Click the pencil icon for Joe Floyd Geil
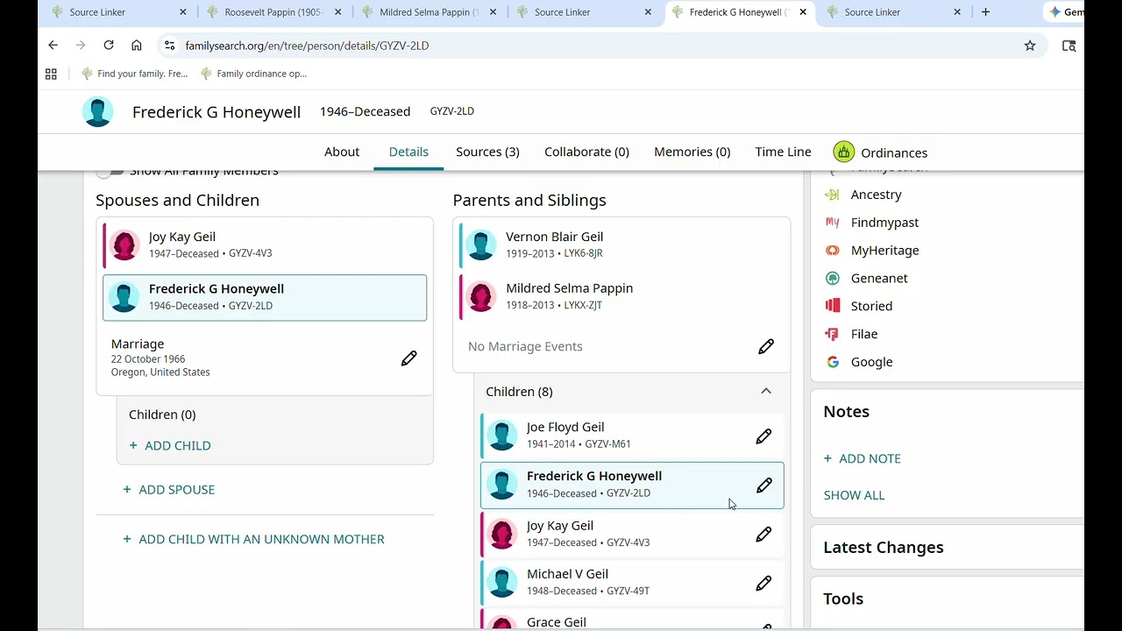 coord(763,436)
